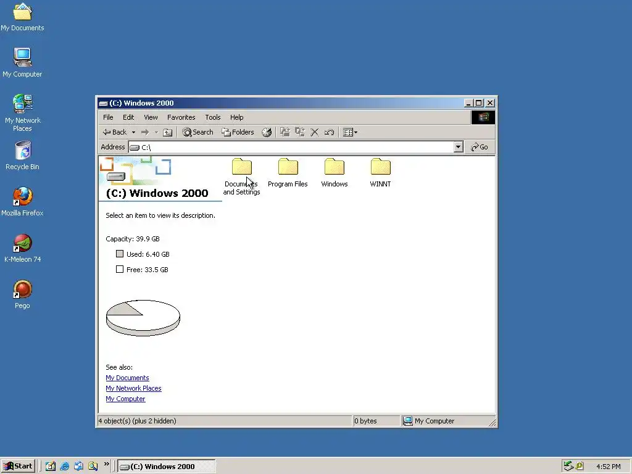Select My Computer desktop icon
Screen dimensions: 632x474
22,63
